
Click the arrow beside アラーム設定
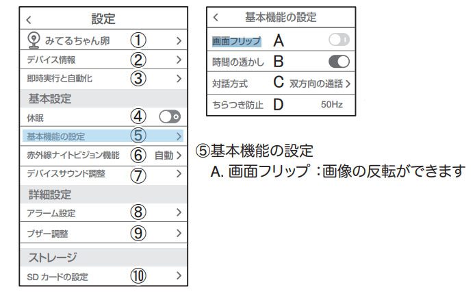pyautogui.click(x=179, y=213)
